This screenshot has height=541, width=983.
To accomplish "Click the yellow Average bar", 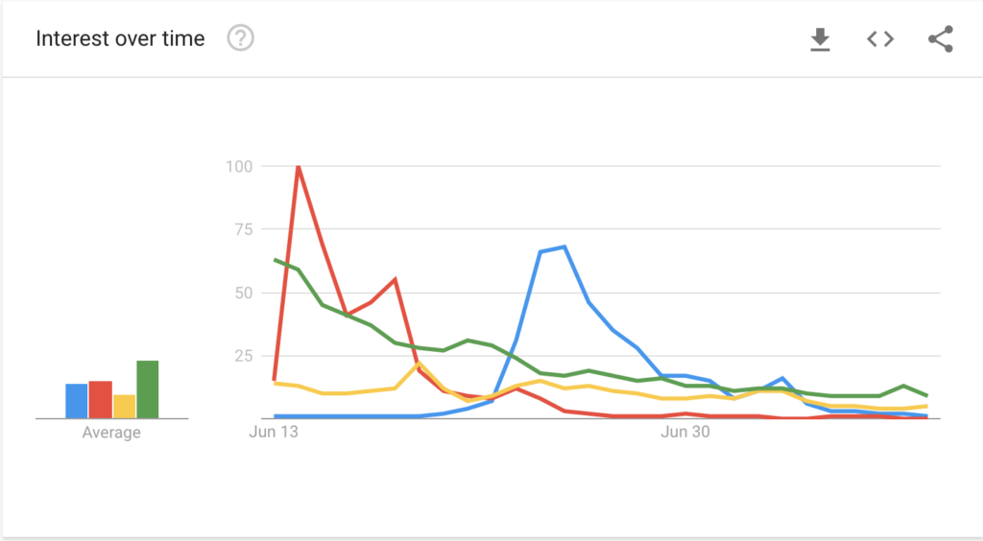I will tap(125, 407).
